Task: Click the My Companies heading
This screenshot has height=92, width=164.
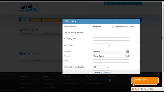Action: (x=31, y=29)
